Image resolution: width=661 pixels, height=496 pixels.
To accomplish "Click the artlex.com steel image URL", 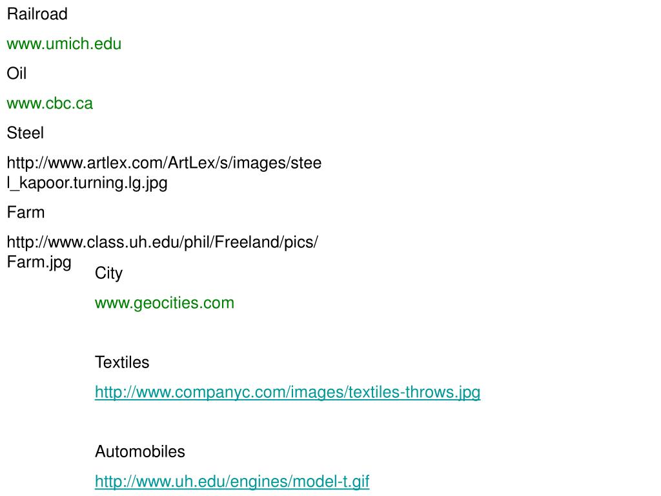I will (x=164, y=173).
